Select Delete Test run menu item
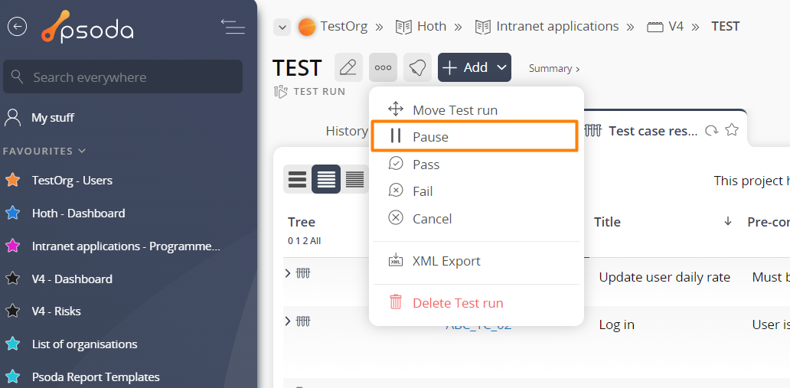 (x=477, y=303)
